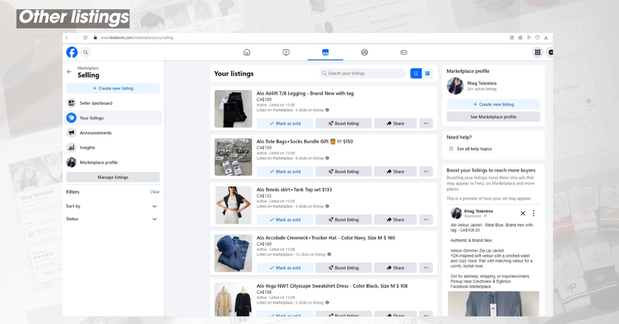Click info icon on Alo Tote Bags clicks
Image resolution: width=619 pixels, height=324 pixels.
tap(327, 158)
